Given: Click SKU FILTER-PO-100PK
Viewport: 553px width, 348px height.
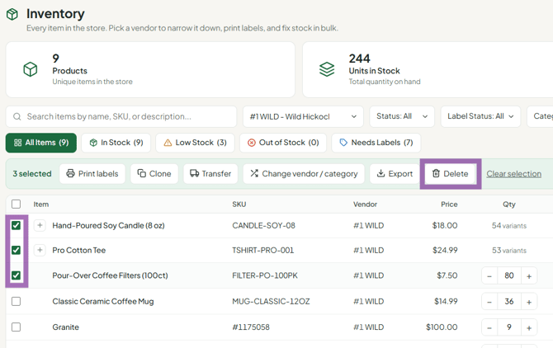Looking at the screenshot, I should pyautogui.click(x=265, y=275).
